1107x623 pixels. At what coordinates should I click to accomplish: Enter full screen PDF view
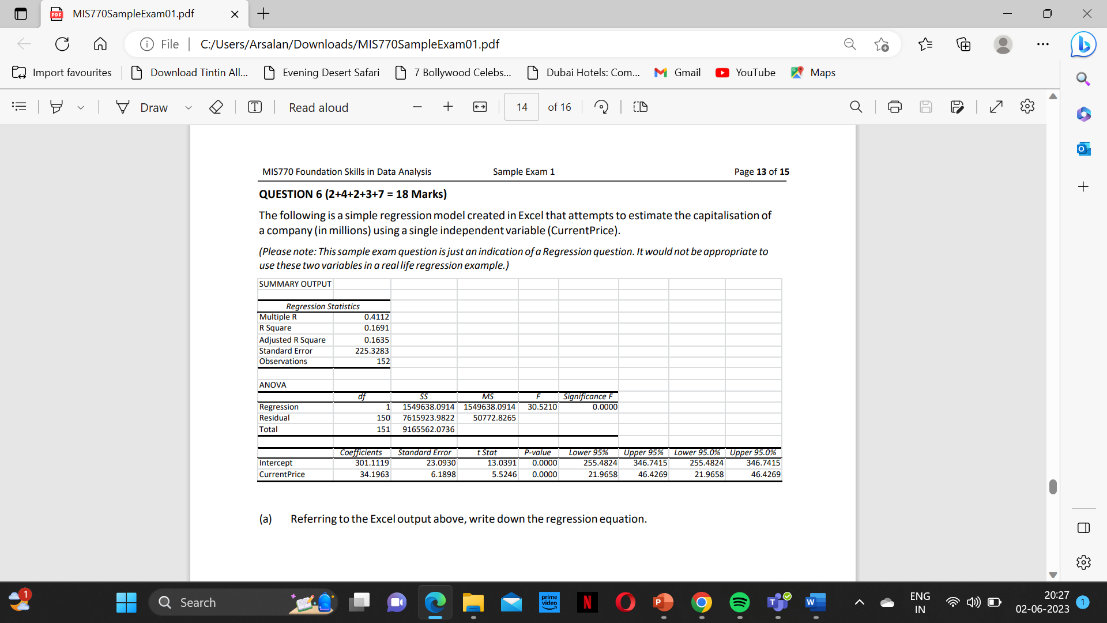pos(996,107)
